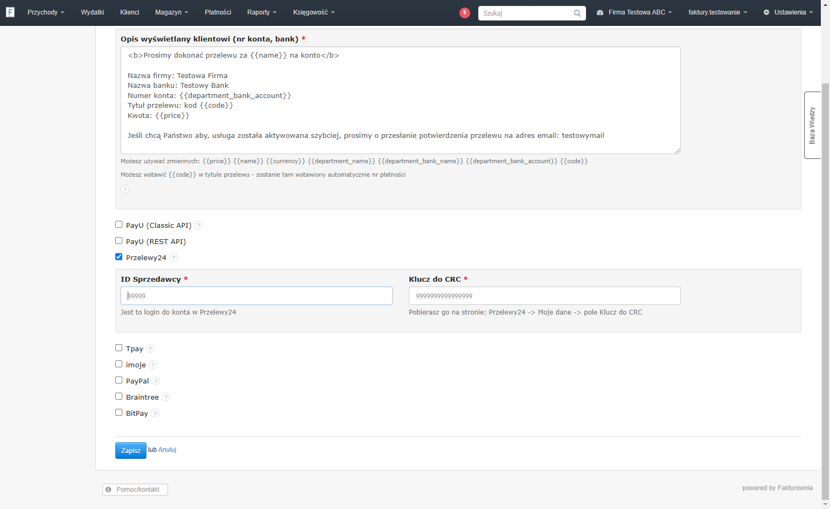The height and width of the screenshot is (509, 830).
Task: Click the help icon below the variables hint
Action: click(125, 189)
